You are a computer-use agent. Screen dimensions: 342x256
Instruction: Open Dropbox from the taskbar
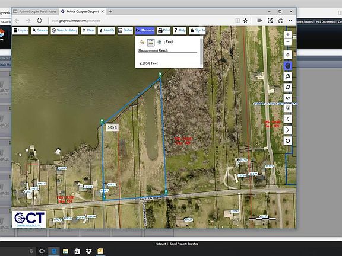tap(88, 251)
